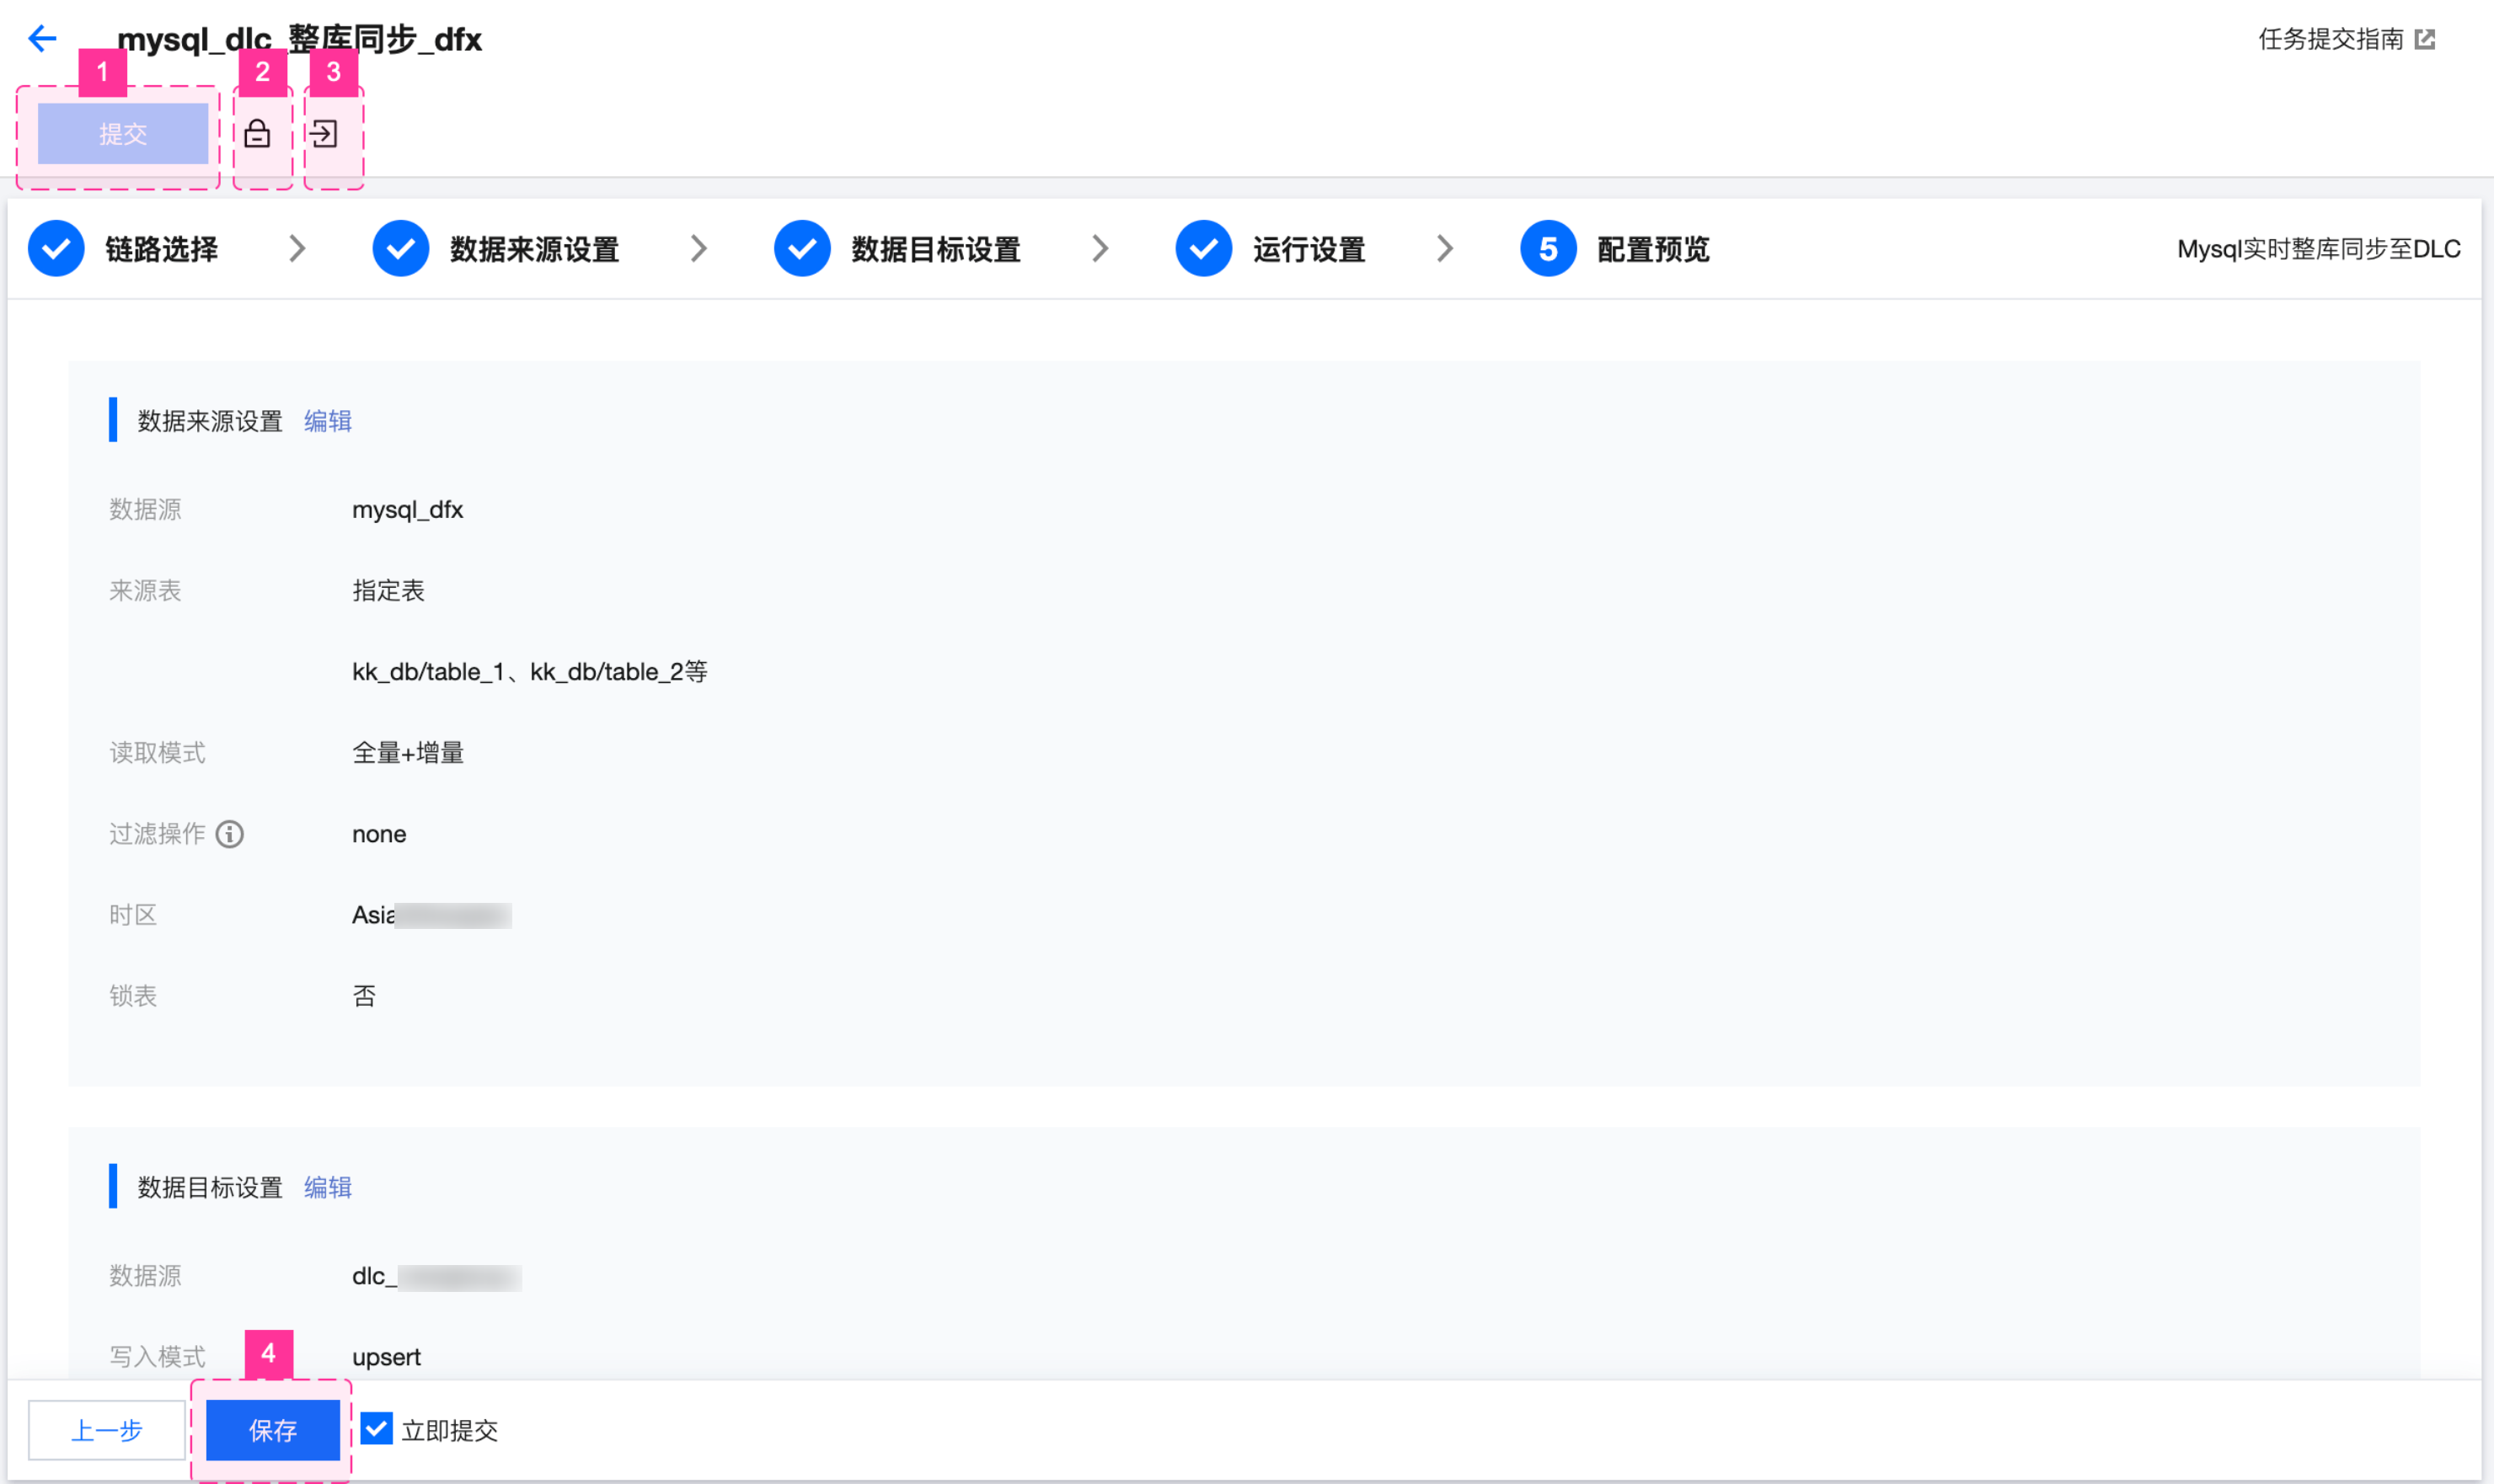Click the lock icon in toolbar

(x=257, y=133)
